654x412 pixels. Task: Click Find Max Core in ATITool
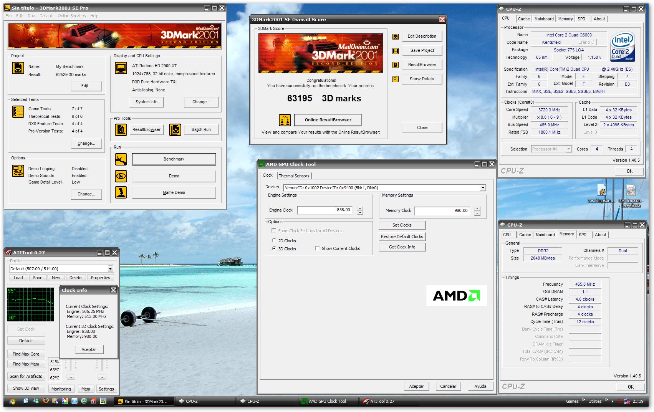26,354
